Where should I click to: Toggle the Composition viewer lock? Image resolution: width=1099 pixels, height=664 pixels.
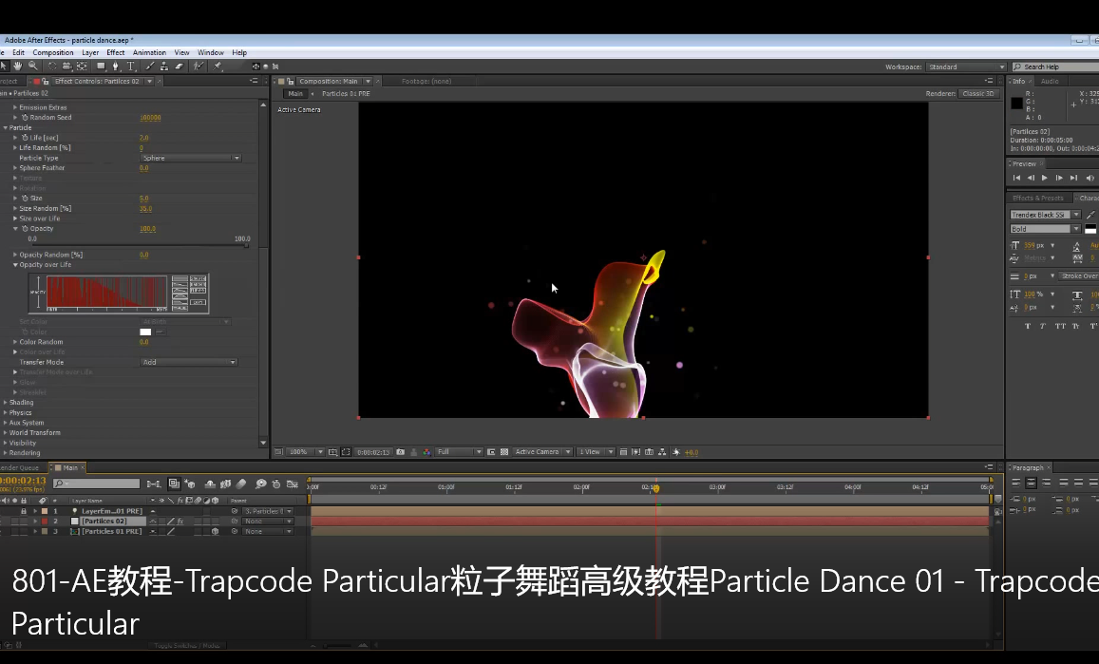point(291,82)
